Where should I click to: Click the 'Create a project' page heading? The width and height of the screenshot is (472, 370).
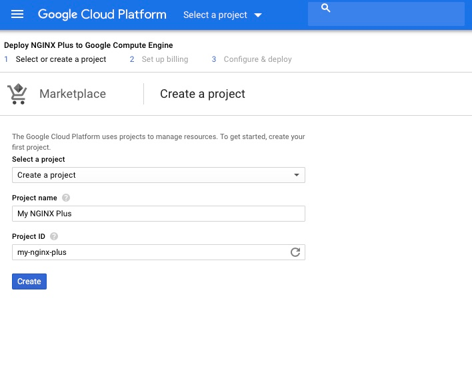(203, 94)
